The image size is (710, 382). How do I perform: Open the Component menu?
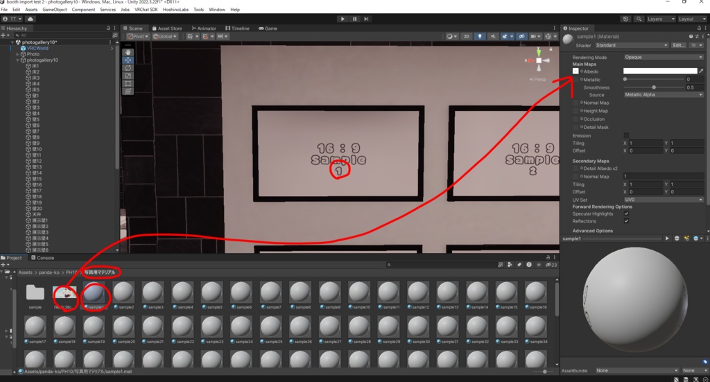click(83, 10)
